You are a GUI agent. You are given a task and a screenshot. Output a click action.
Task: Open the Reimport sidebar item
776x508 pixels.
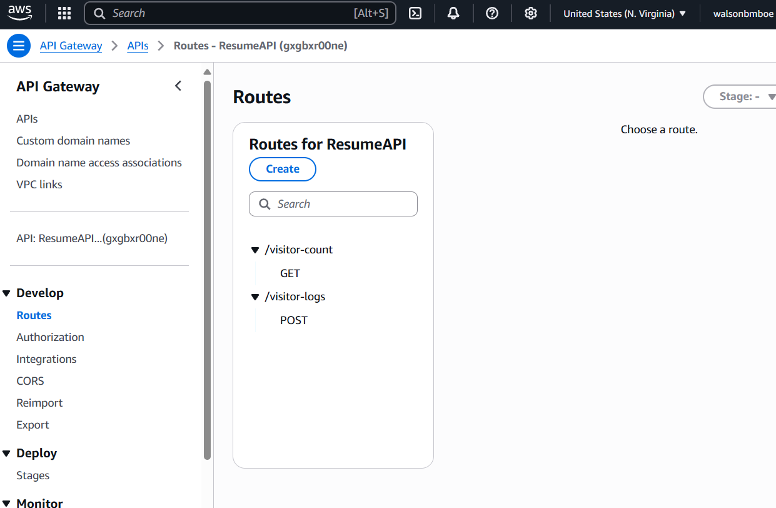pyautogui.click(x=39, y=403)
